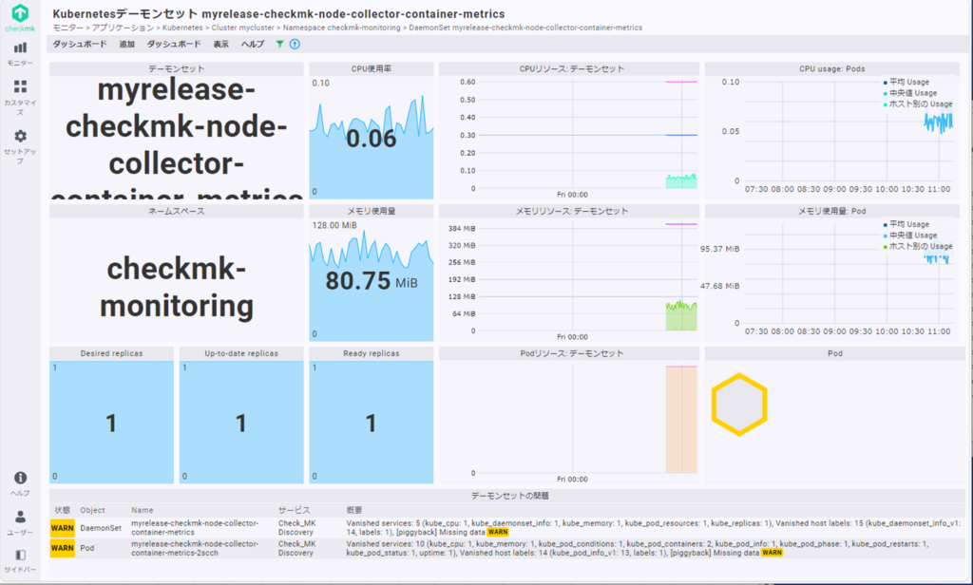Open the 表示 menu
The width and height of the screenshot is (973, 585).
pos(220,44)
